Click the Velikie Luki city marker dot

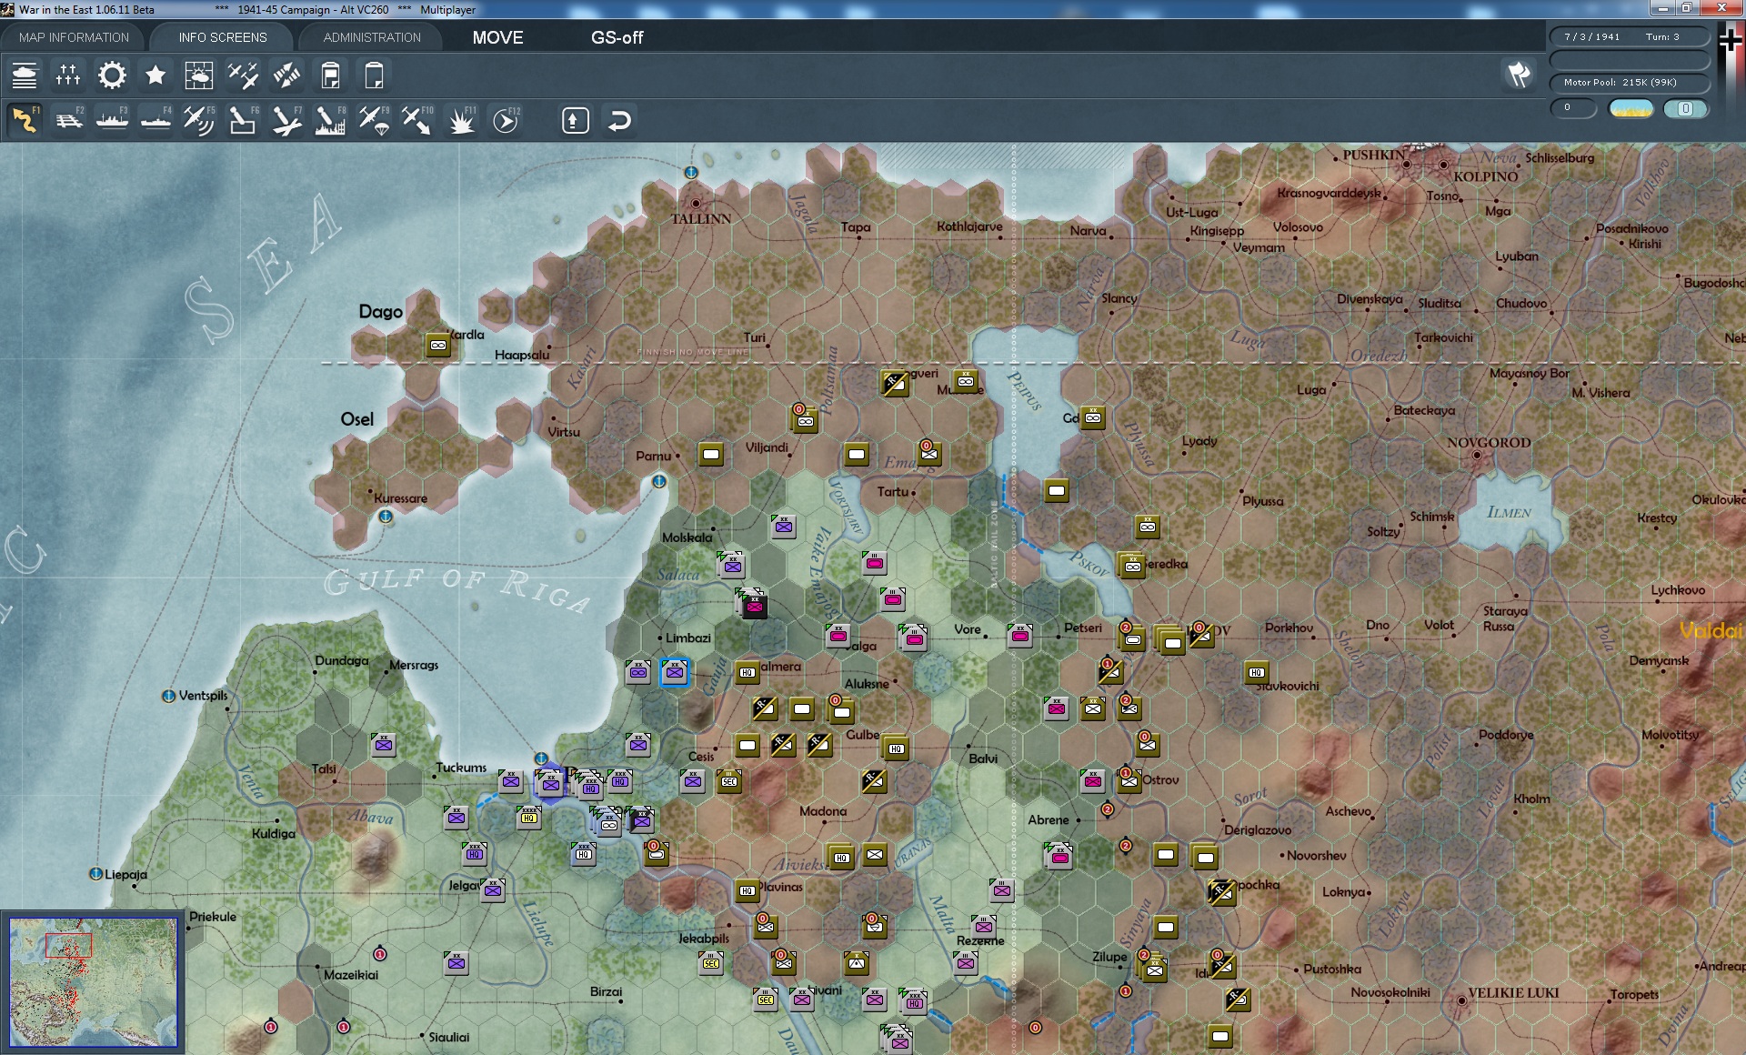coord(1461,1000)
